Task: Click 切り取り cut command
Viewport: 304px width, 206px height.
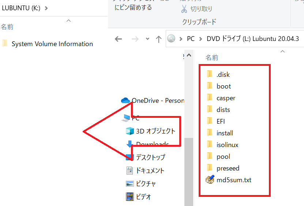Action: pos(201,9)
